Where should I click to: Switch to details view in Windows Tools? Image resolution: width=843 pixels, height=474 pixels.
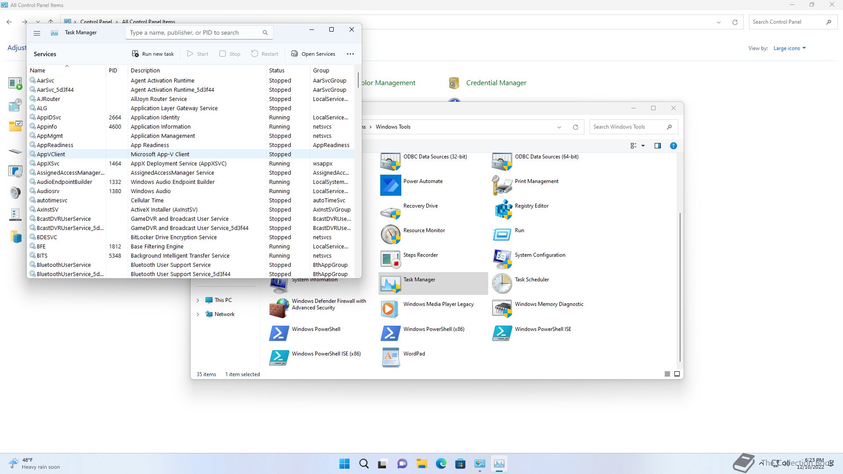667,374
